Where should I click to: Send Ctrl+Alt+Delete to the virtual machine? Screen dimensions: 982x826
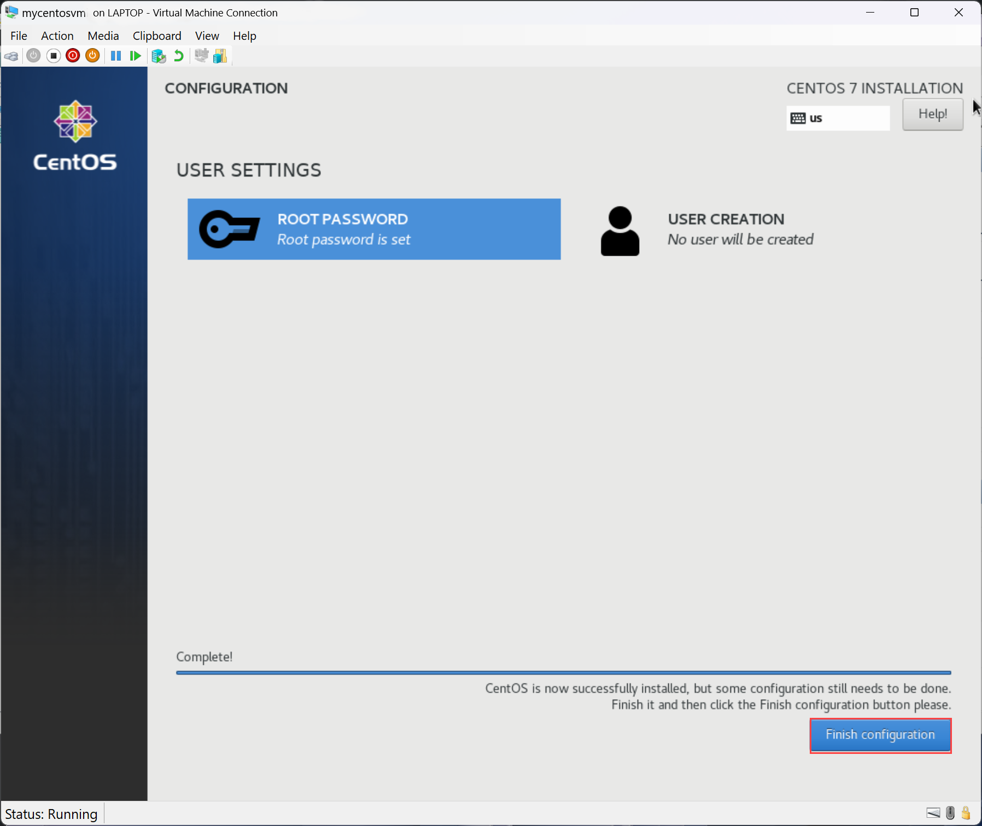click(x=11, y=55)
